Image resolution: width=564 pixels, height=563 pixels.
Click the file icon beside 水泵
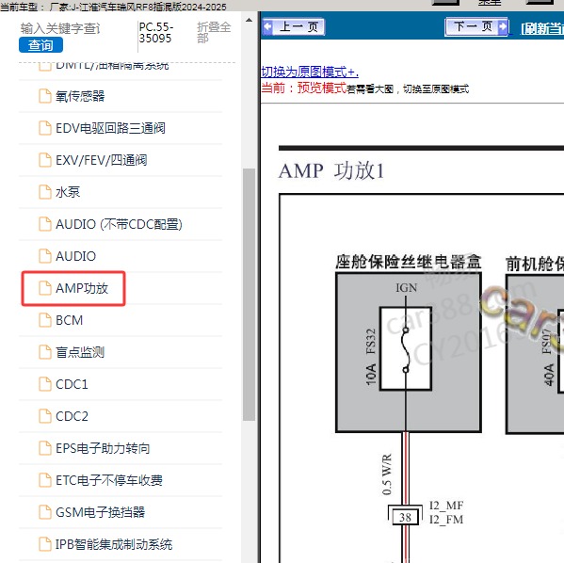point(45,192)
